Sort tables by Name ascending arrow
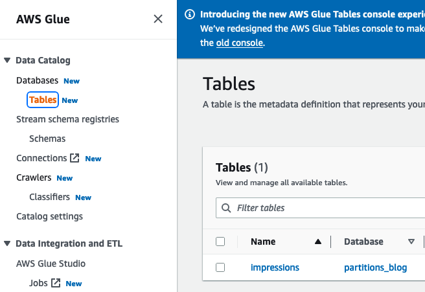 [317, 241]
